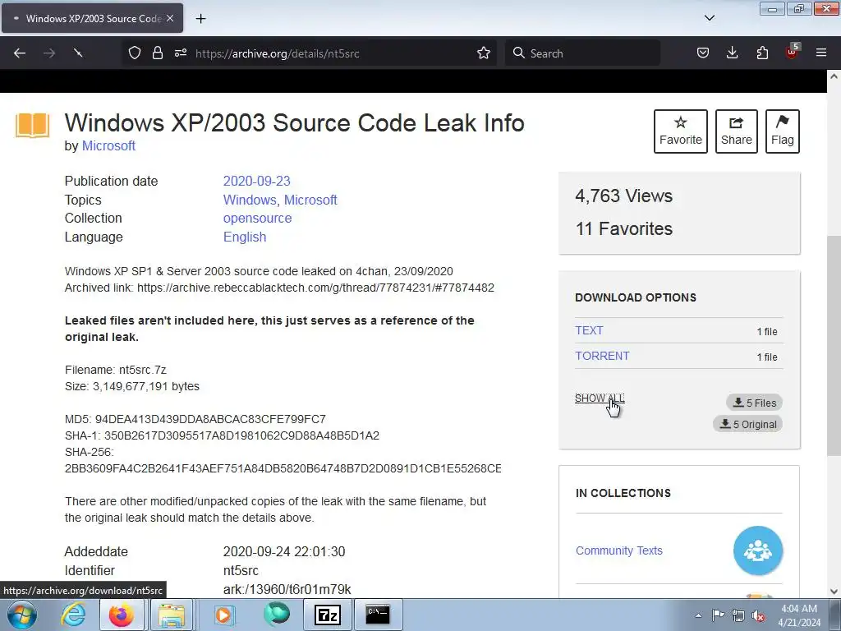Open the 2020-09-23 publication date link
841x631 pixels.
tap(256, 182)
